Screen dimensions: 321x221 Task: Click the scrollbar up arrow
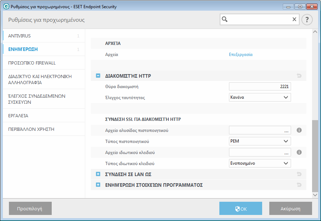315,32
